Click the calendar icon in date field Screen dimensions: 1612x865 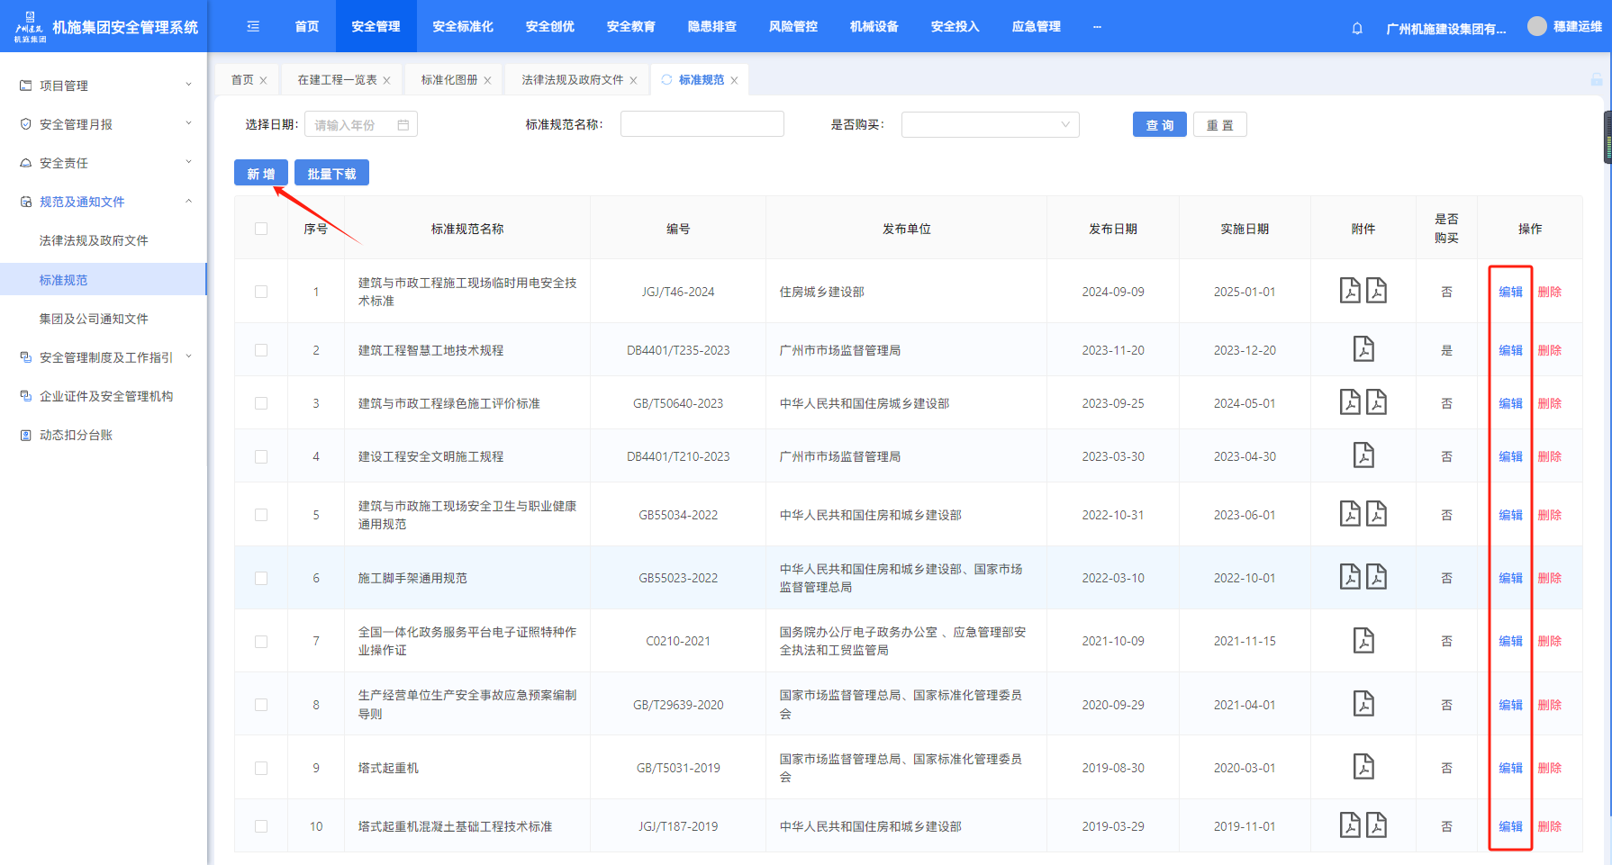(x=403, y=125)
